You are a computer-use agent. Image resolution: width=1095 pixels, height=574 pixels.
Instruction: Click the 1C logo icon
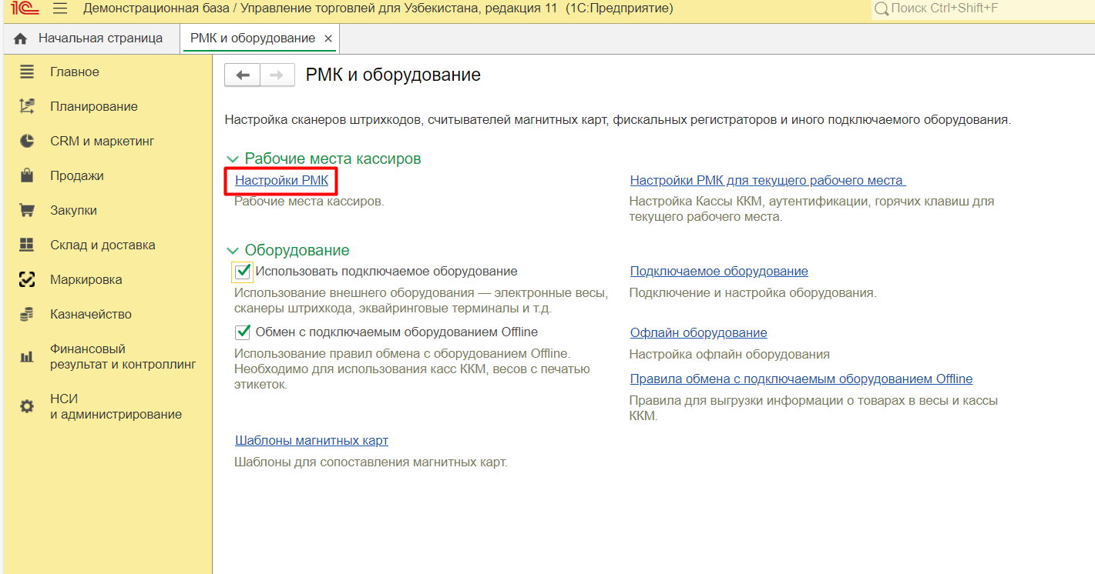(x=25, y=8)
